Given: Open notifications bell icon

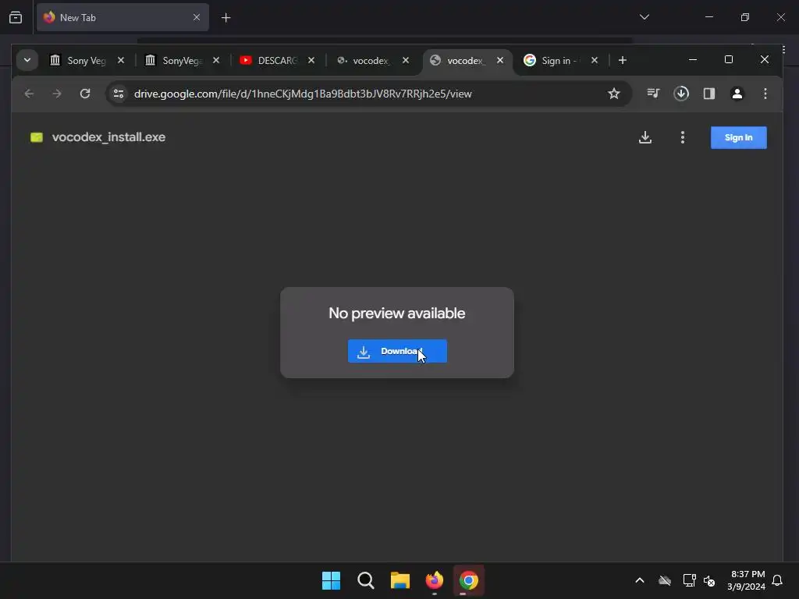Looking at the screenshot, I should [x=778, y=580].
